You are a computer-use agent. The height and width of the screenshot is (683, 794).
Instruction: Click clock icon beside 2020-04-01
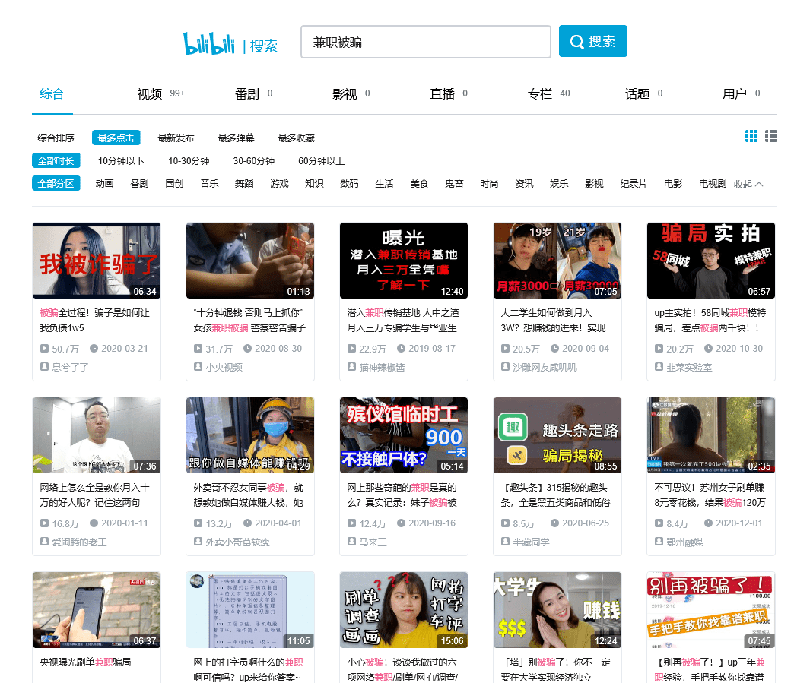[247, 523]
